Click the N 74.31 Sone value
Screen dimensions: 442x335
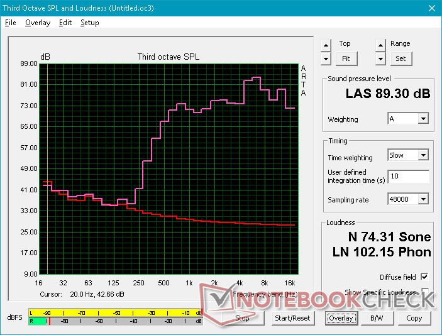pos(390,237)
